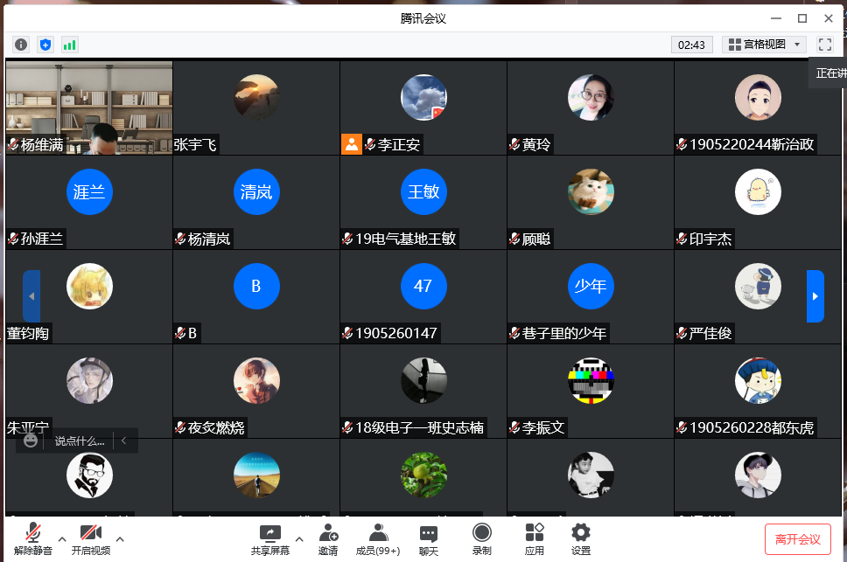Open the grid view (宫格视图) dropdown
Viewport: 847px width, 562px height.
pos(765,45)
